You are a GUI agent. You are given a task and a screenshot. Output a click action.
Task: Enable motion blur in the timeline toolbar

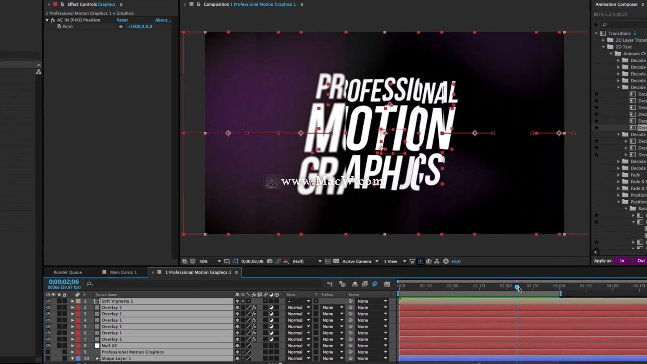coord(374,284)
